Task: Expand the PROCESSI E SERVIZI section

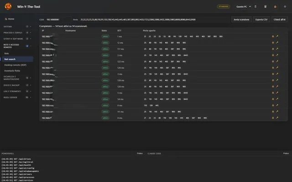Action: click(17, 33)
